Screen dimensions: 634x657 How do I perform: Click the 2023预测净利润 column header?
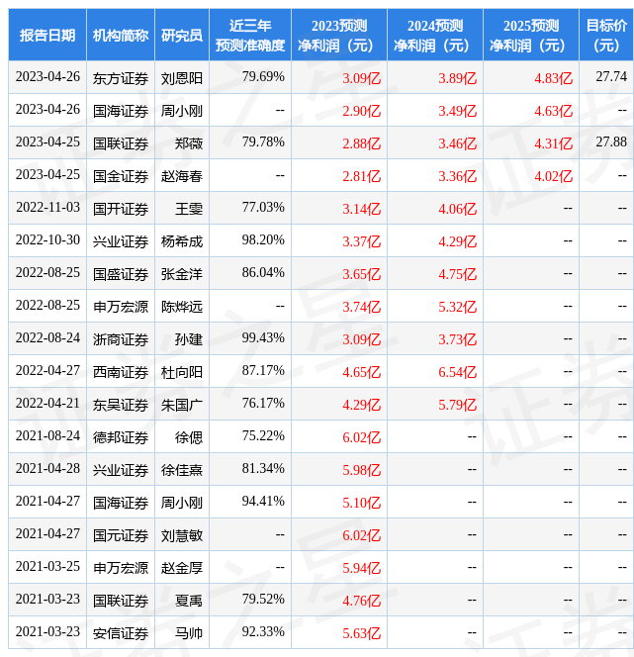(339, 36)
